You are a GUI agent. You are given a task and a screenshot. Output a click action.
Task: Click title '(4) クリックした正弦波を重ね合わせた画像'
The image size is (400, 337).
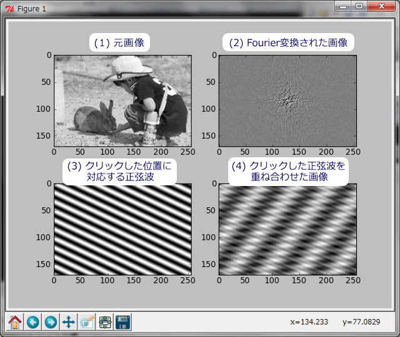tap(288, 172)
